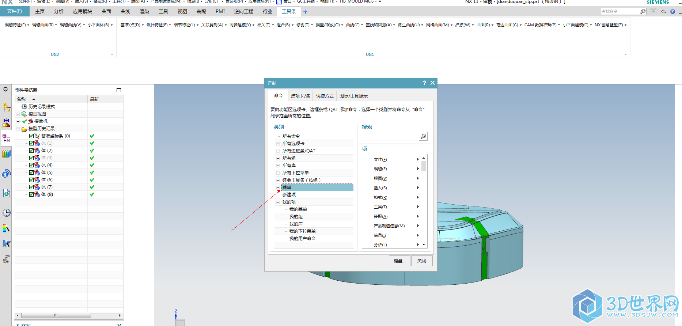Image resolution: width=682 pixels, height=326 pixels.
Task: Open the HD3D Tools info icon
Action: (x=6, y=173)
